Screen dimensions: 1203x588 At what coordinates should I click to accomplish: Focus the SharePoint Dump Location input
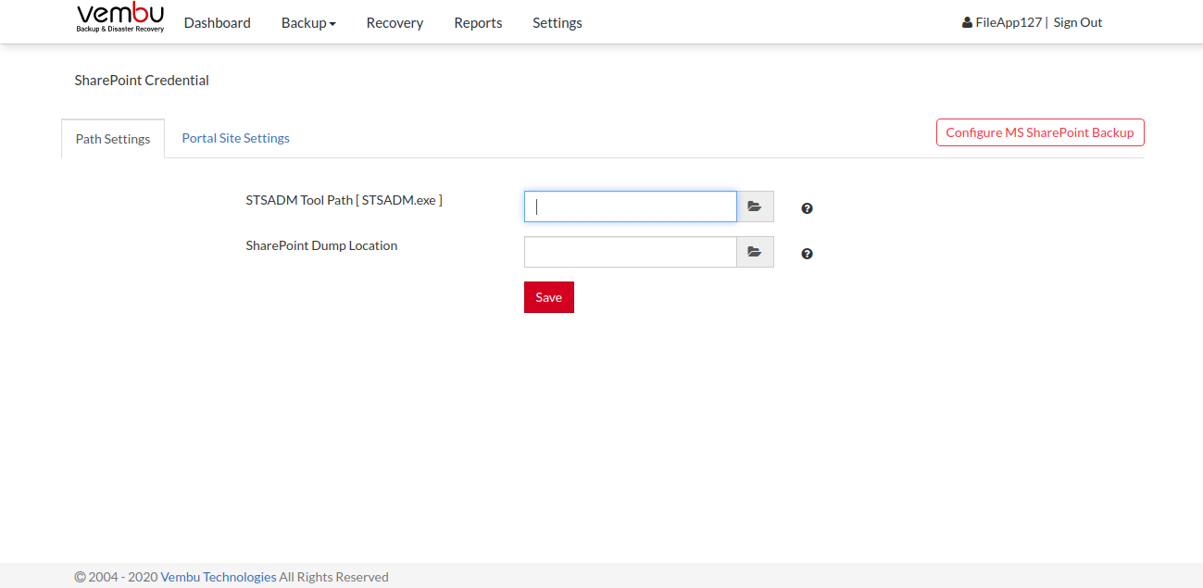(x=631, y=252)
